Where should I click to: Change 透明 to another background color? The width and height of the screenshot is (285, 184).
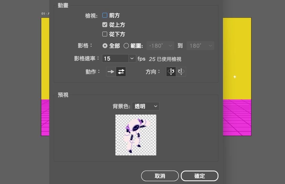click(146, 106)
